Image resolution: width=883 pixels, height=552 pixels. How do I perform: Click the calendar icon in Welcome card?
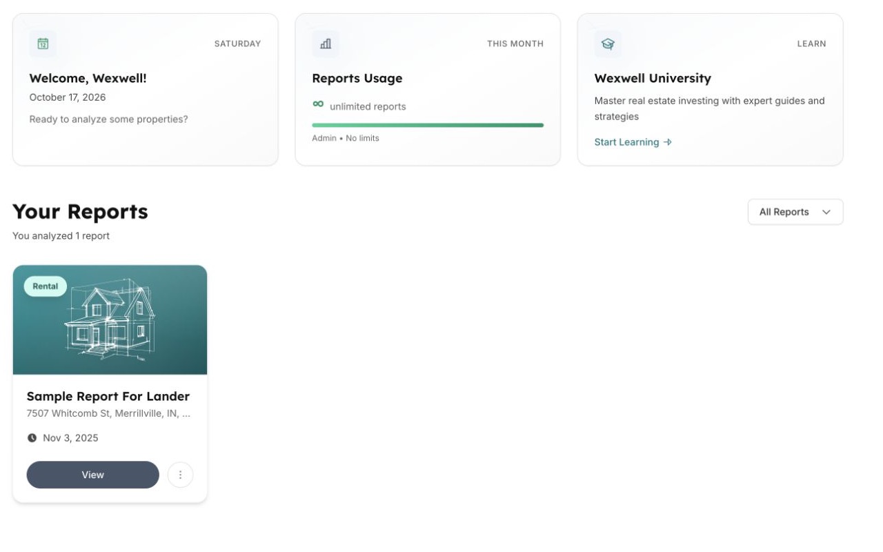pos(43,43)
